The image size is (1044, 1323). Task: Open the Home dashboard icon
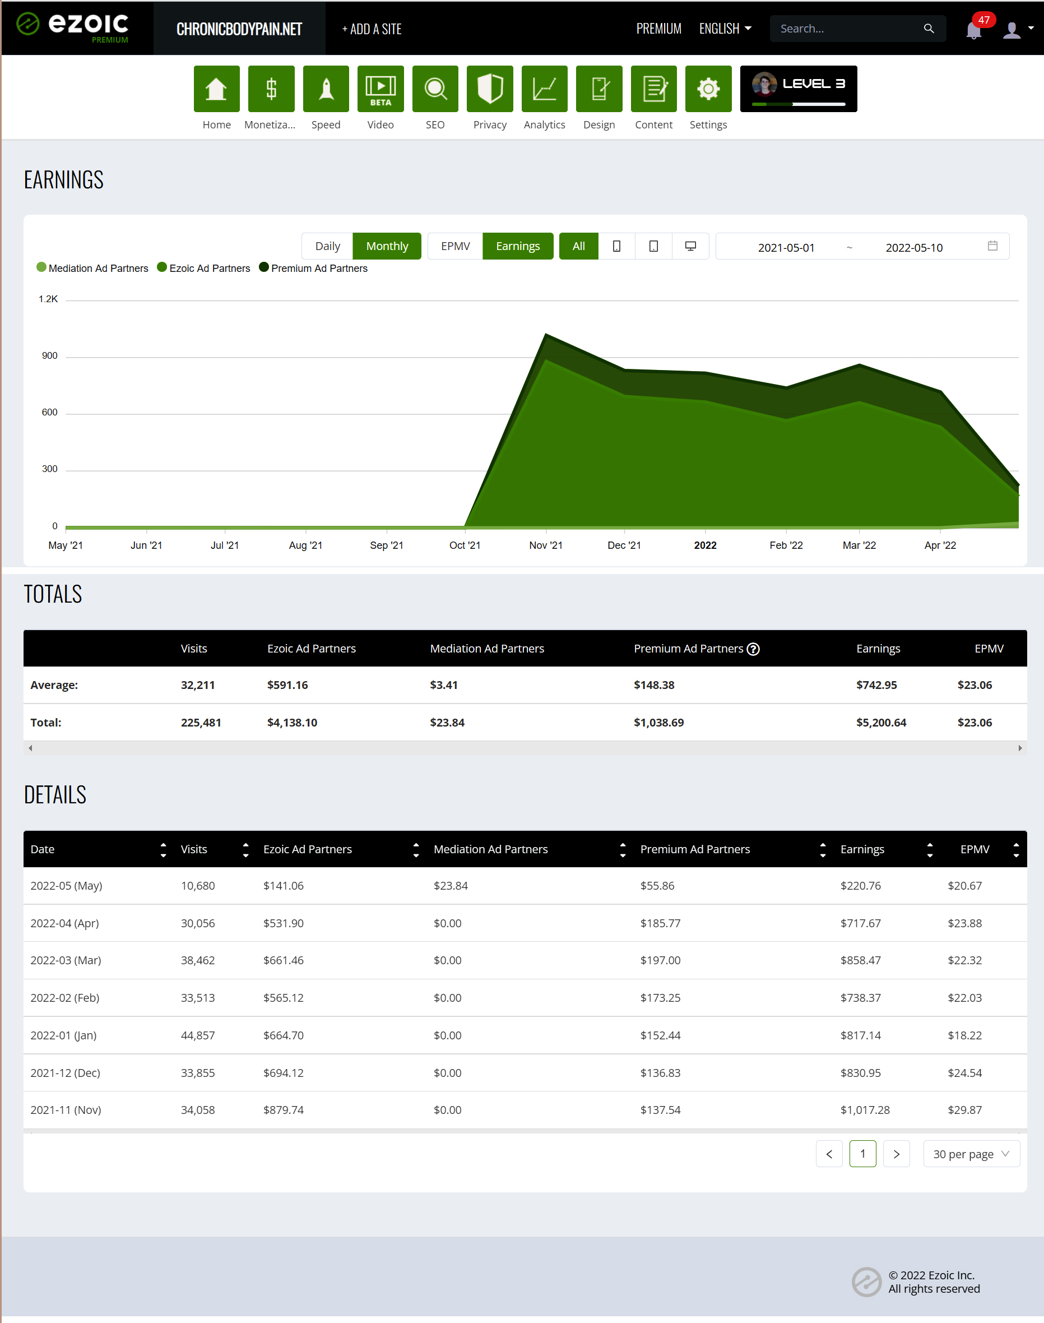click(x=216, y=89)
